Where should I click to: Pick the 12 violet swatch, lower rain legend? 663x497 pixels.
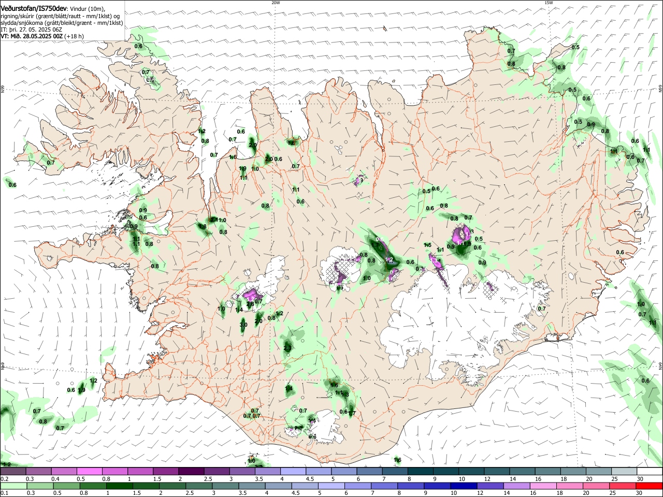[489, 486]
